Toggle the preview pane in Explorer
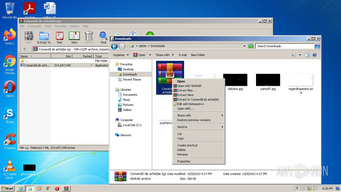 pyautogui.click(x=307, y=55)
